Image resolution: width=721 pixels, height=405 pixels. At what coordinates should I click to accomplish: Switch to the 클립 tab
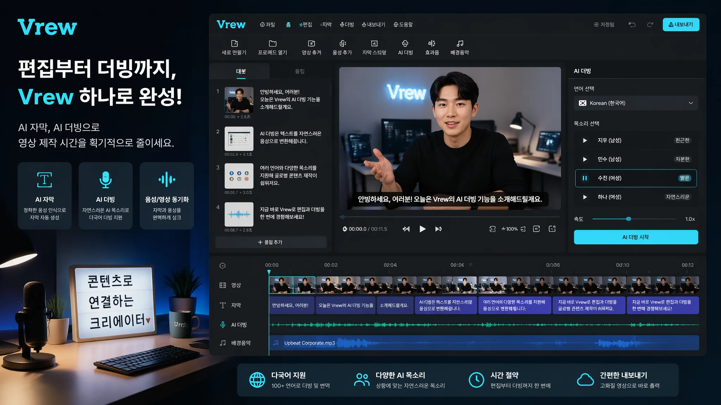300,71
